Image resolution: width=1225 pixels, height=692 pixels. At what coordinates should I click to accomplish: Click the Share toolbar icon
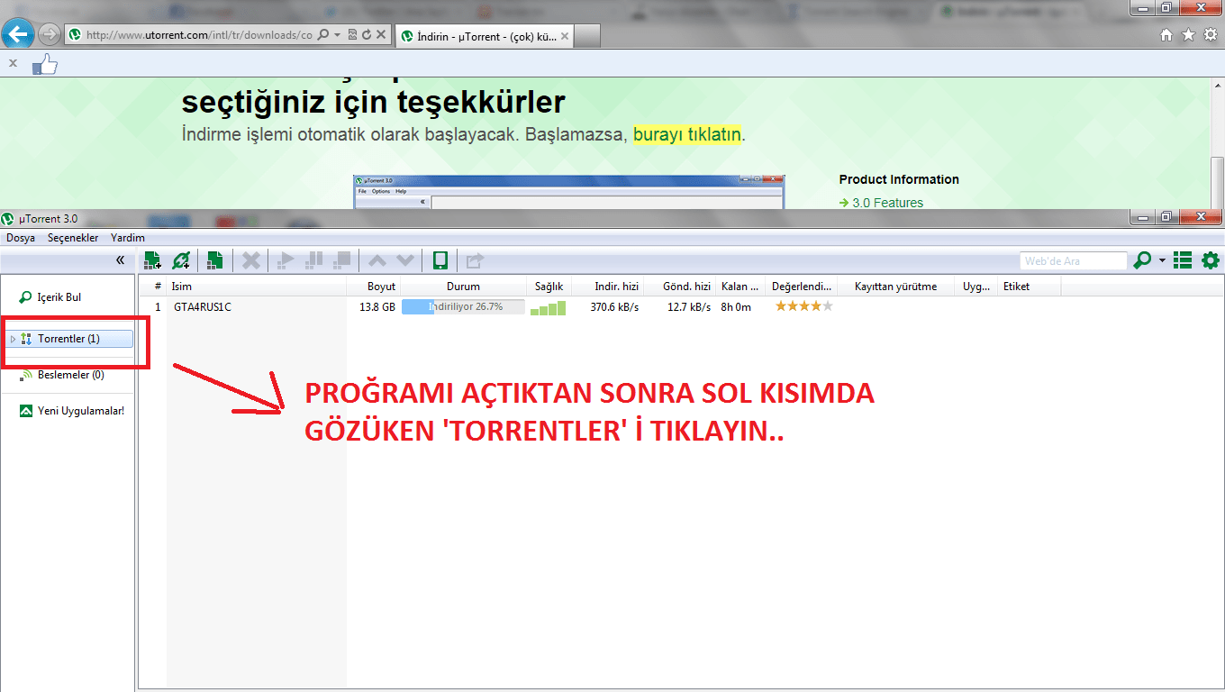[x=475, y=260]
